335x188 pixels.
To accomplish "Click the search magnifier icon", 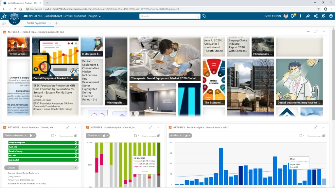I will click(x=197, y=16).
